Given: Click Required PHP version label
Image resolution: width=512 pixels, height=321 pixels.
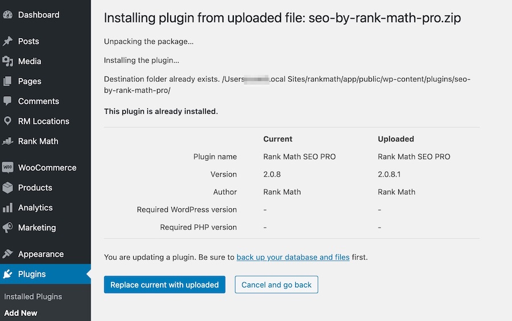Looking at the screenshot, I should pyautogui.click(x=198, y=227).
